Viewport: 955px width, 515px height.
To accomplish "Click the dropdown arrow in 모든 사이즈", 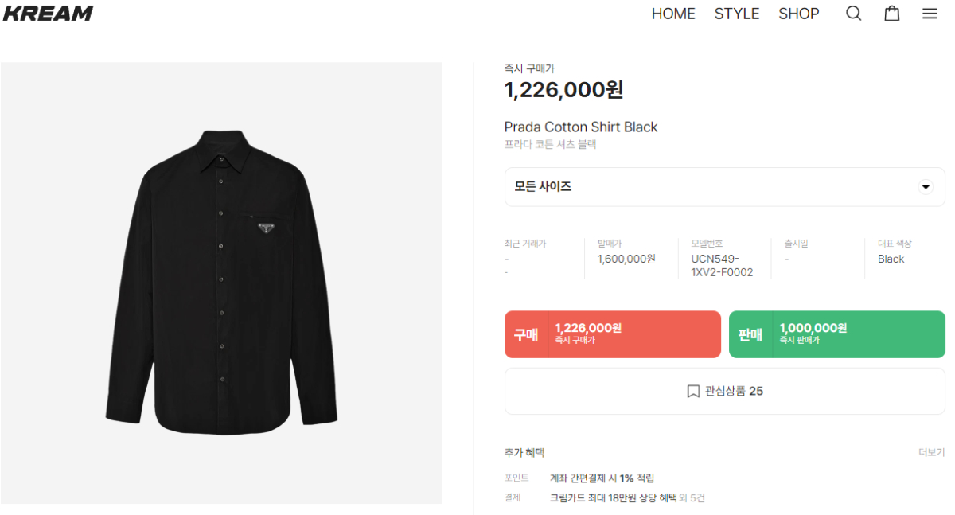I will (x=925, y=187).
